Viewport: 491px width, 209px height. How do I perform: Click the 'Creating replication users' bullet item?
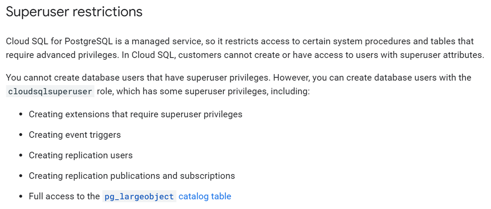pyautogui.click(x=81, y=155)
